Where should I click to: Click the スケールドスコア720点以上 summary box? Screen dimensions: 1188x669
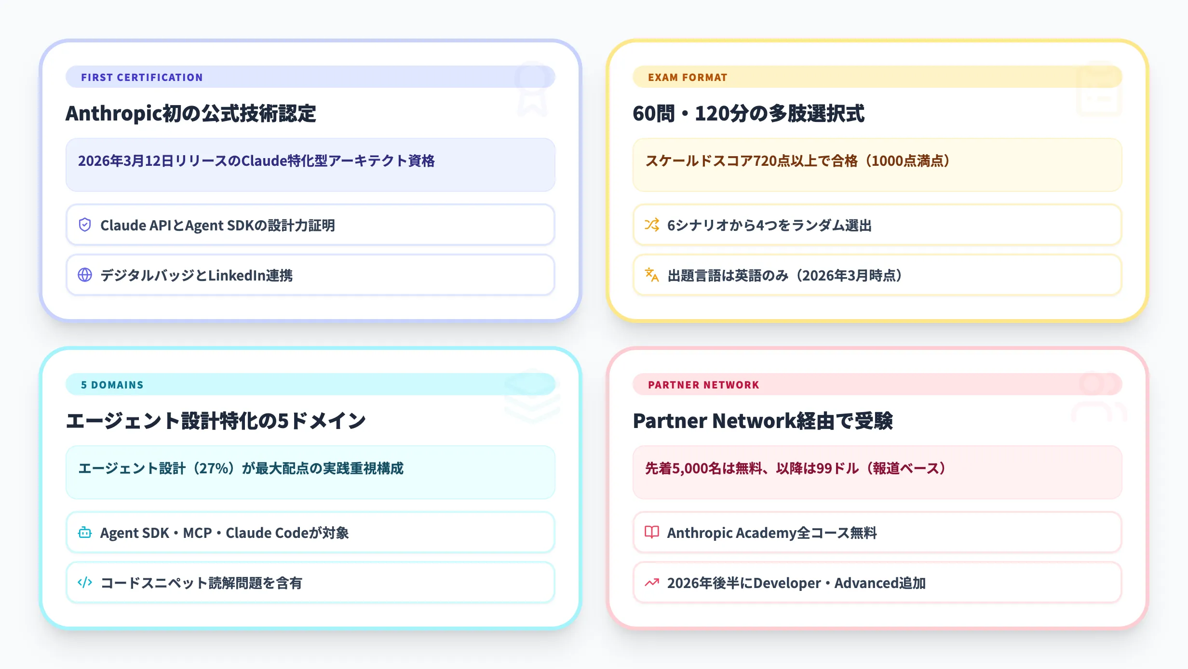877,165
